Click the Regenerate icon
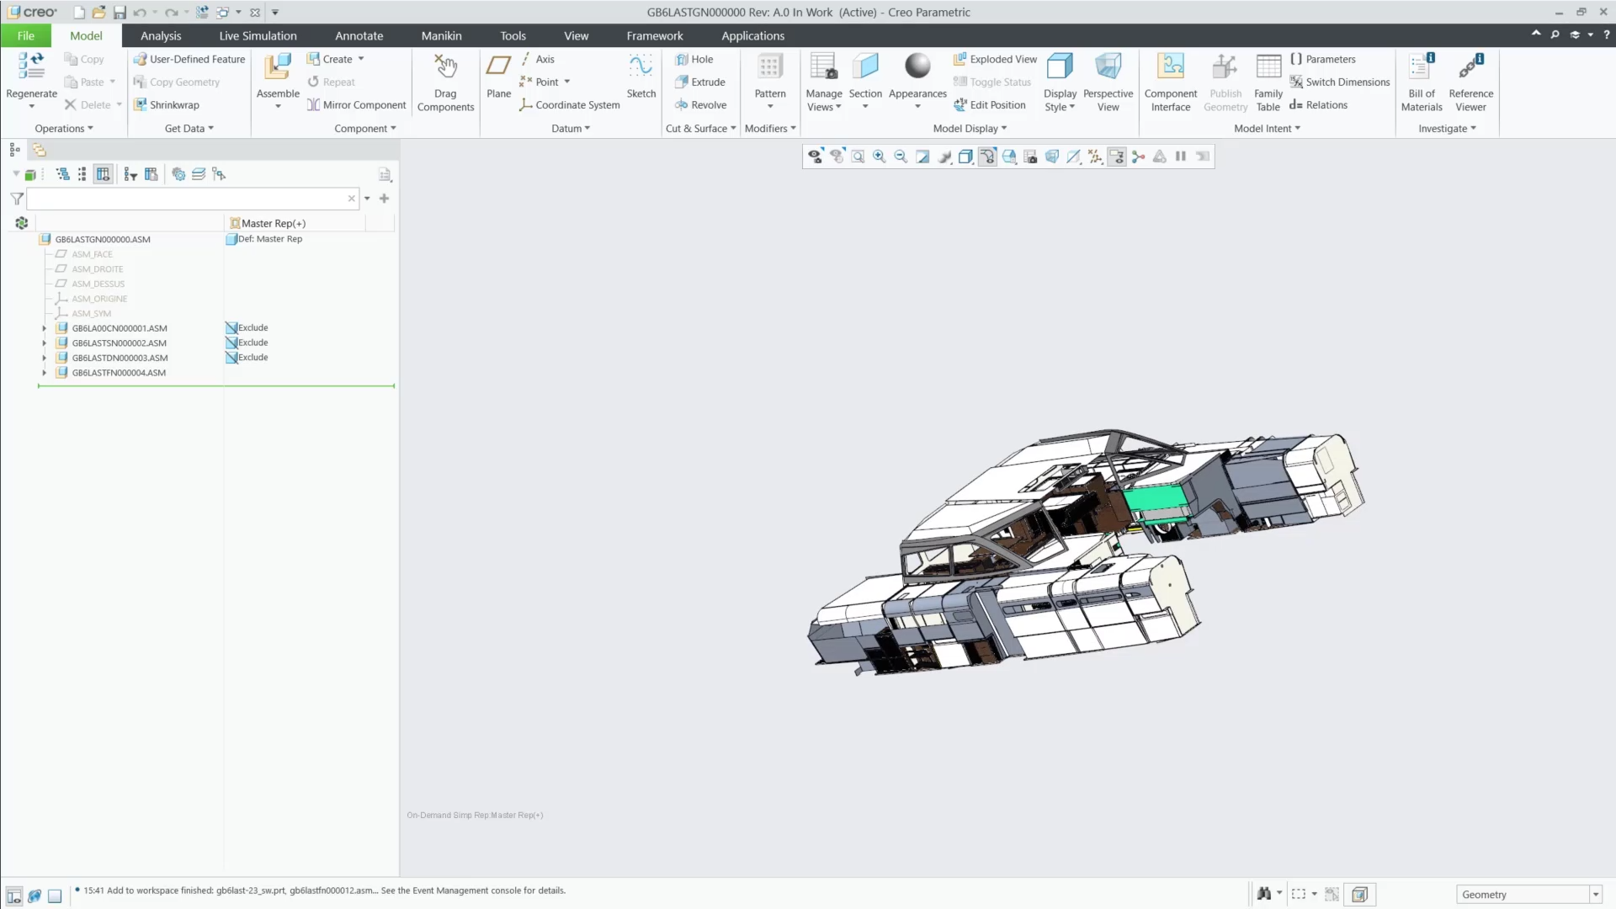This screenshot has width=1616, height=909. tap(31, 66)
